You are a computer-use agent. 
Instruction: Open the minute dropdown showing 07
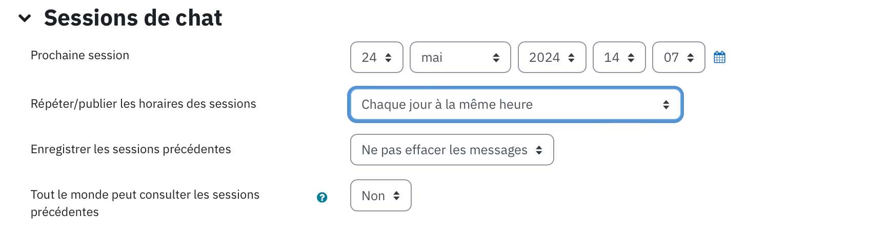679,57
